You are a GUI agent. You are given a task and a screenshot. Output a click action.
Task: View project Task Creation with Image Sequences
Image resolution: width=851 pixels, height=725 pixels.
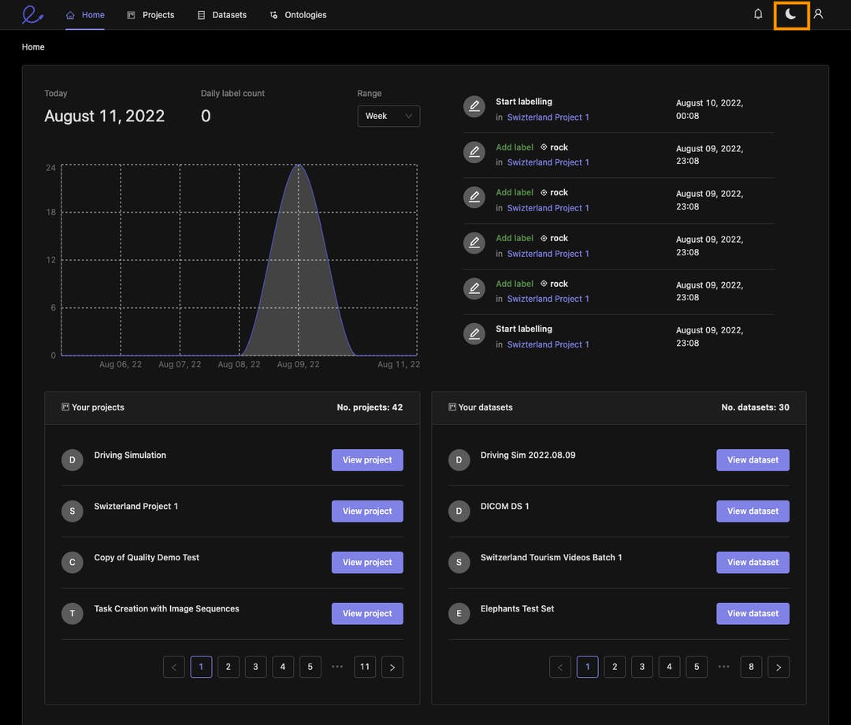[x=367, y=614]
